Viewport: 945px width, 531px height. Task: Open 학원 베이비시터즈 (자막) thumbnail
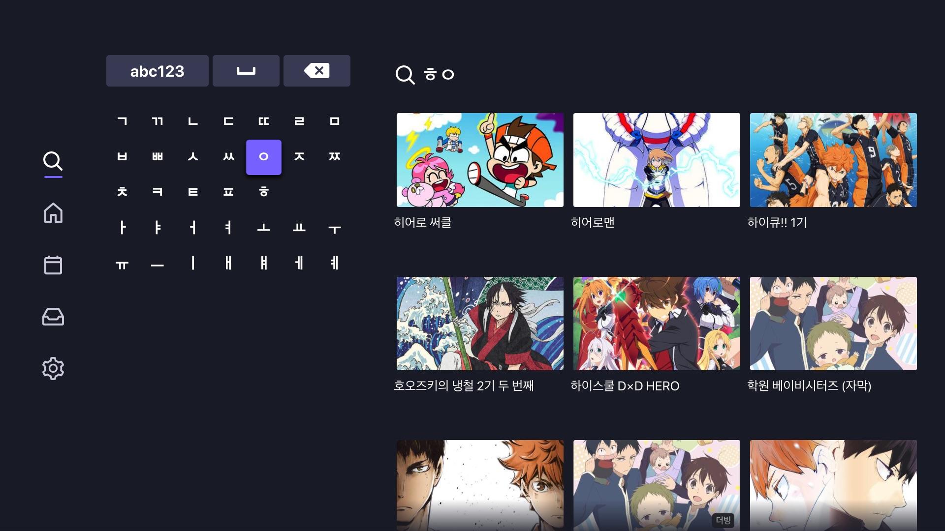pyautogui.click(x=833, y=324)
